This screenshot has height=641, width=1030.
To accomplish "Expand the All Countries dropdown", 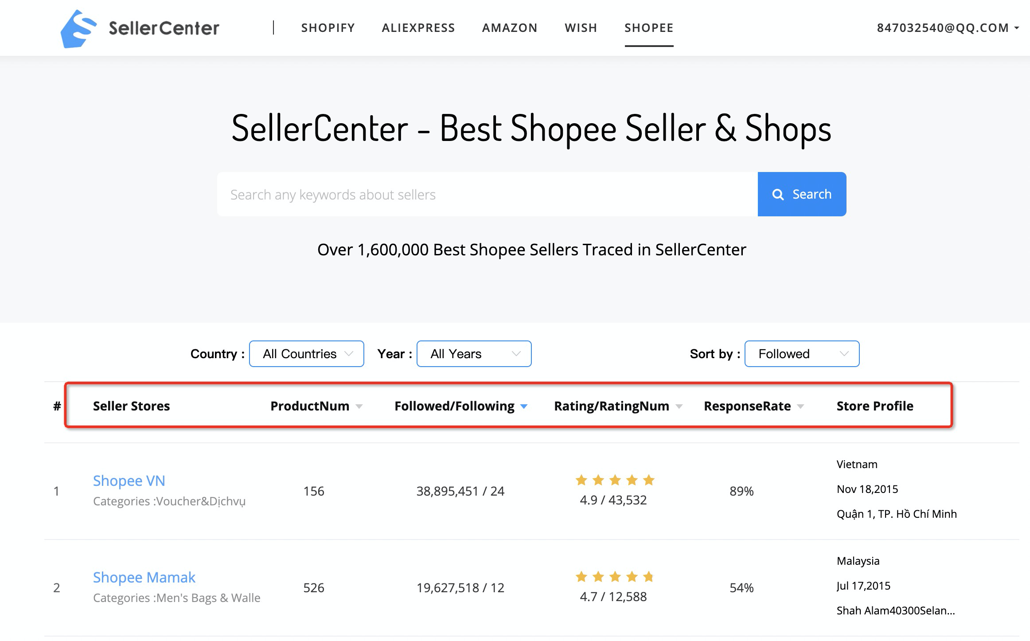I will pos(307,354).
